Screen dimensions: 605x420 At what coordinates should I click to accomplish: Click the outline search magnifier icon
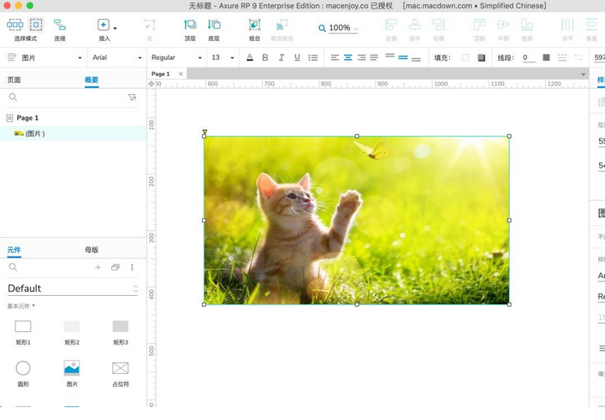click(x=13, y=98)
